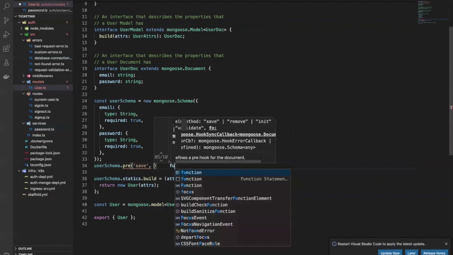Choose FocusNavigationEvent suggestion
Screen dimensions: 453x255
233,224
